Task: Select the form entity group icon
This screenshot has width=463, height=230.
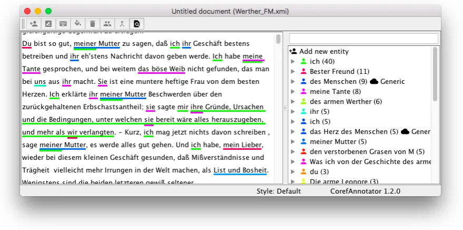Action: pos(107,24)
